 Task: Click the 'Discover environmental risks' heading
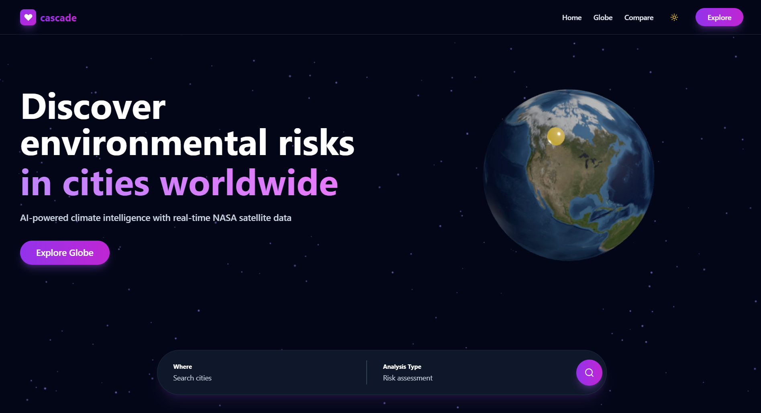coord(187,125)
